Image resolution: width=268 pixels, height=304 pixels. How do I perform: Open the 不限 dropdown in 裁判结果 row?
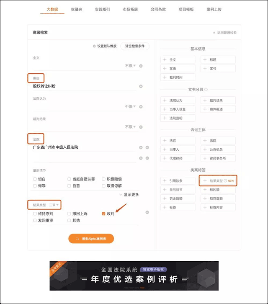131,126
